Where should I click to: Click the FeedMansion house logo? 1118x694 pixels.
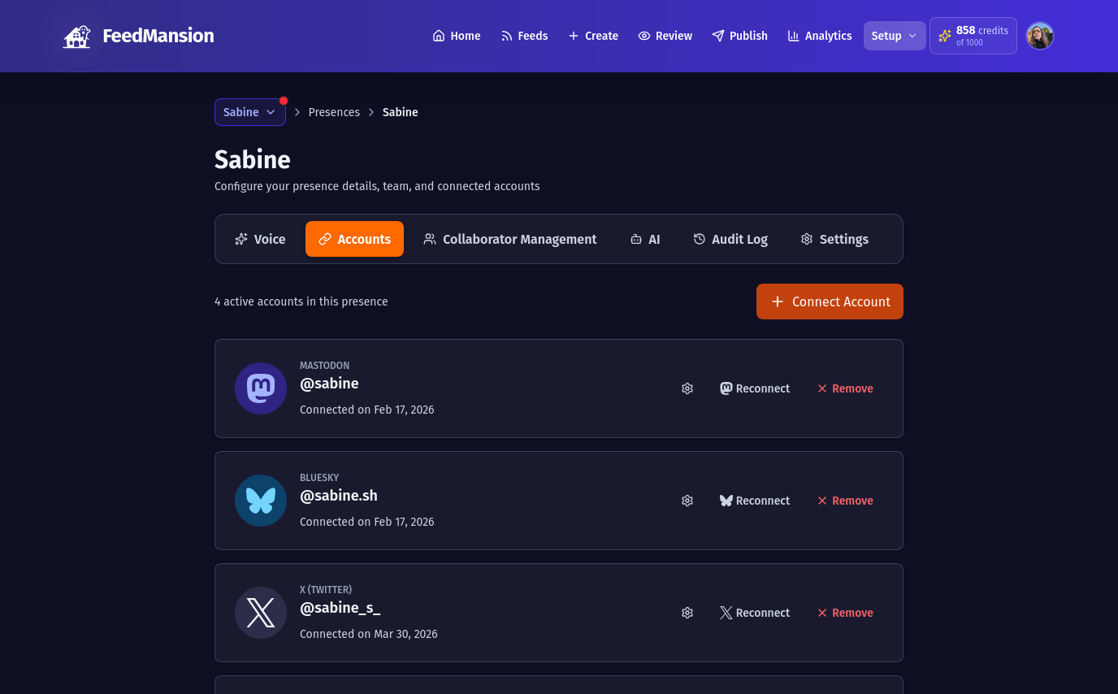(77, 37)
